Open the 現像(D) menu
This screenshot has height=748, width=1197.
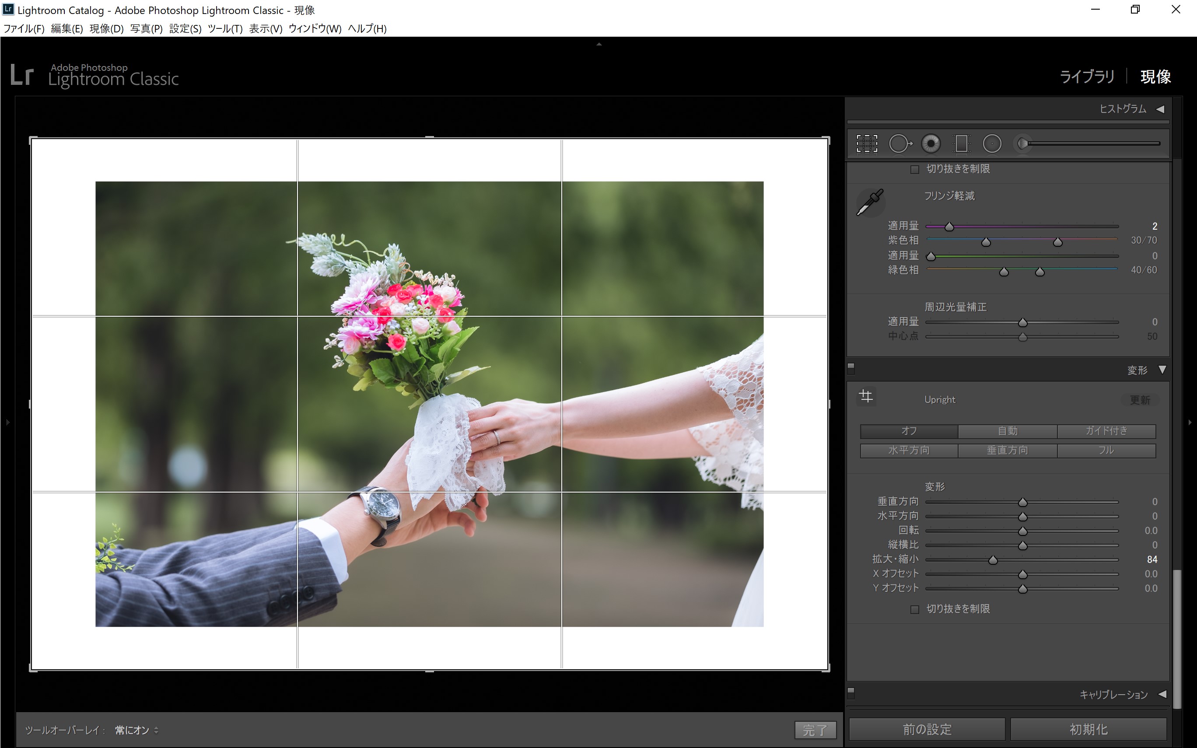pyautogui.click(x=106, y=29)
